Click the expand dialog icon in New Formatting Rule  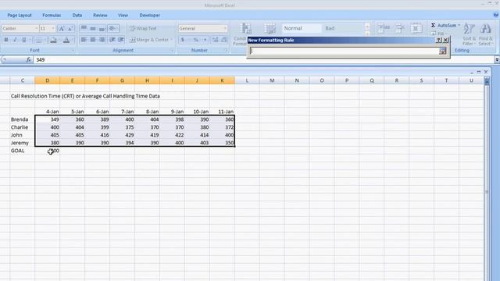(x=443, y=51)
